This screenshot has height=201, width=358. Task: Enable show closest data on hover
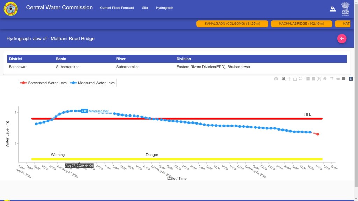click(338, 79)
